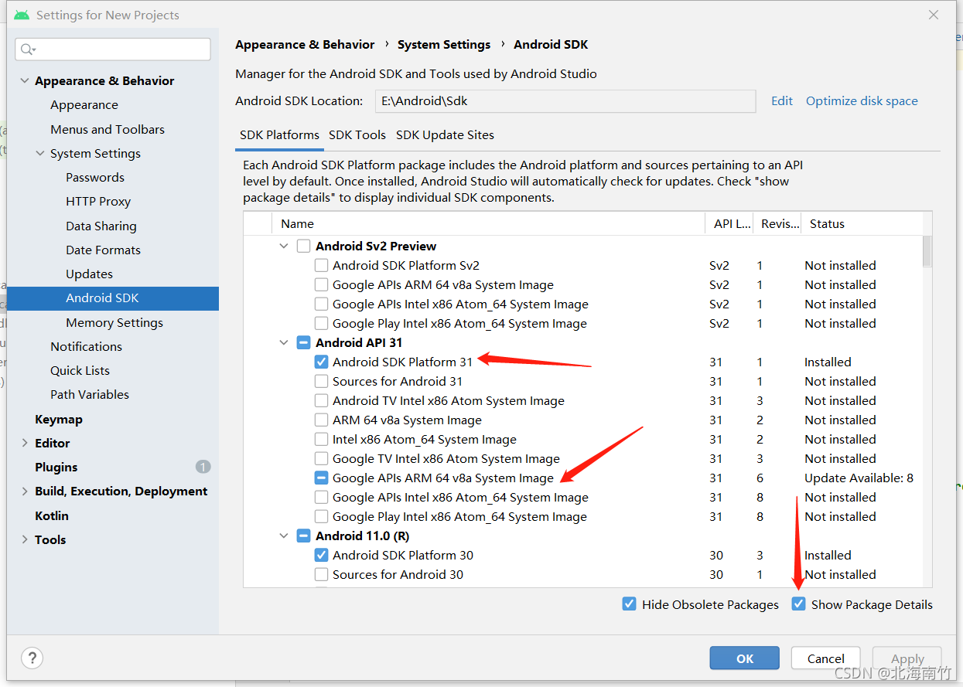Click the "Update Available: 8" status text
Screen dimensions: 963x687
(859, 478)
